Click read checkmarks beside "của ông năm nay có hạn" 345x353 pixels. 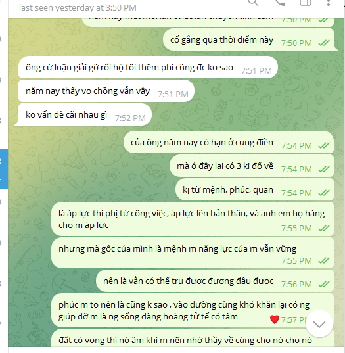point(324,145)
